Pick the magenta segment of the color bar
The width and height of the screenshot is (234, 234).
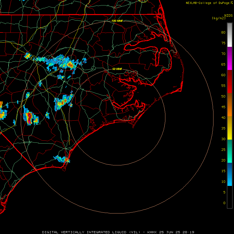tap(230, 58)
